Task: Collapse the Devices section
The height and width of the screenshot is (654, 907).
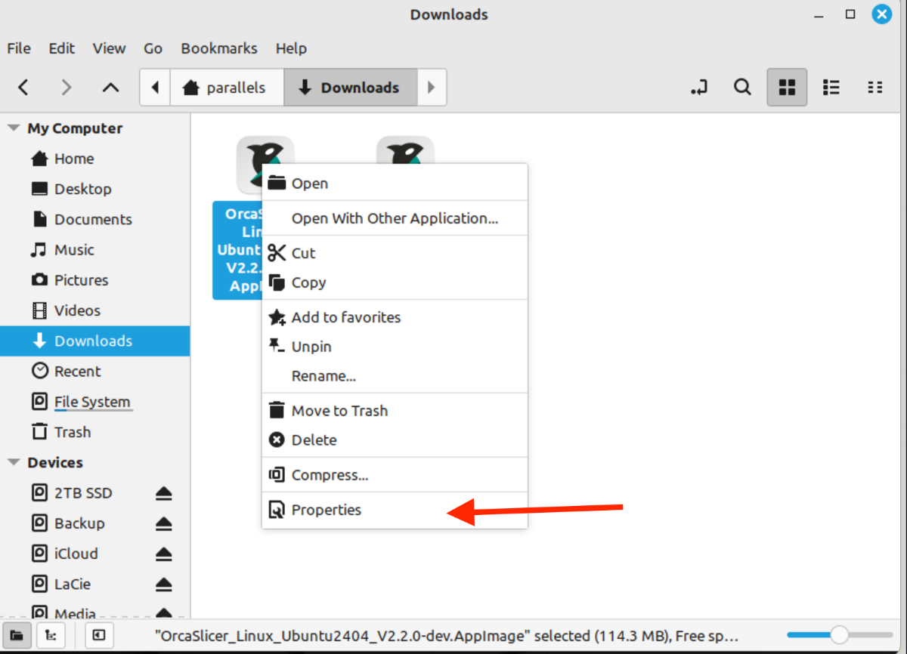Action: coord(13,462)
